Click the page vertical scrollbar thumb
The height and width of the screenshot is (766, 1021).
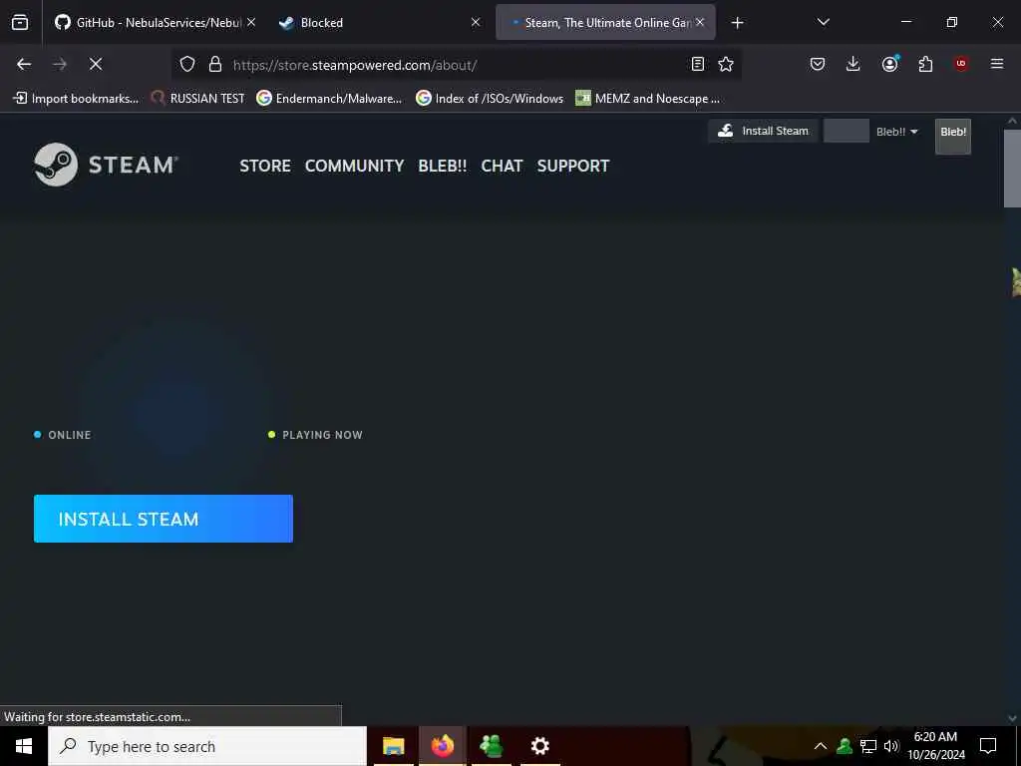coord(1012,168)
